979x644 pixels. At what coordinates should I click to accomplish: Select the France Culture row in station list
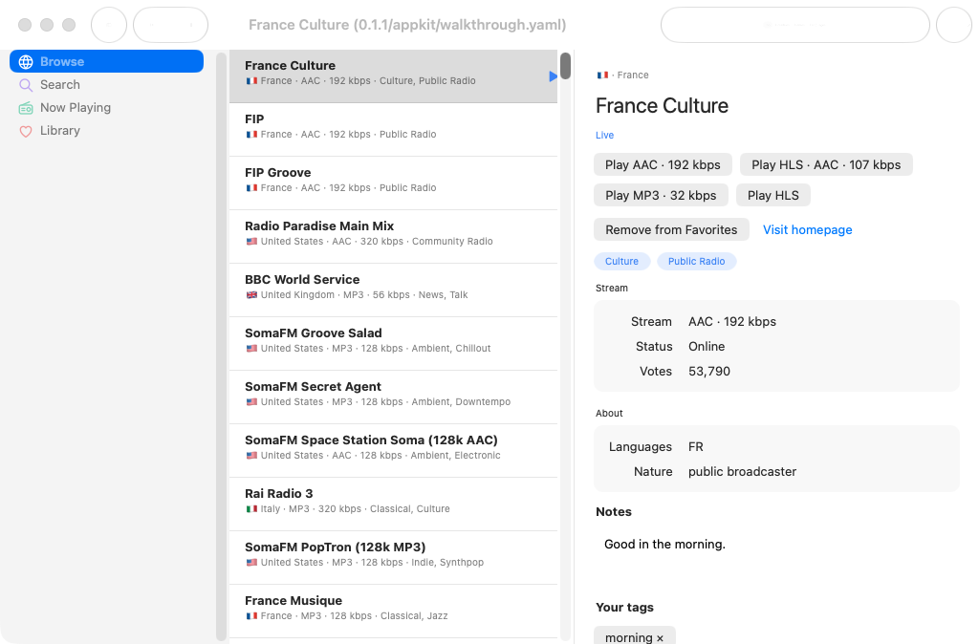tap(393, 76)
